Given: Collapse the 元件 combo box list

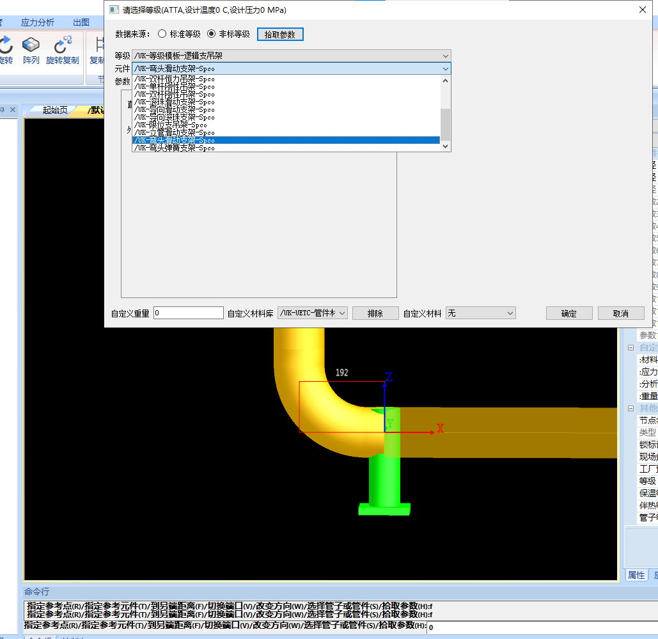Looking at the screenshot, I should (445, 68).
